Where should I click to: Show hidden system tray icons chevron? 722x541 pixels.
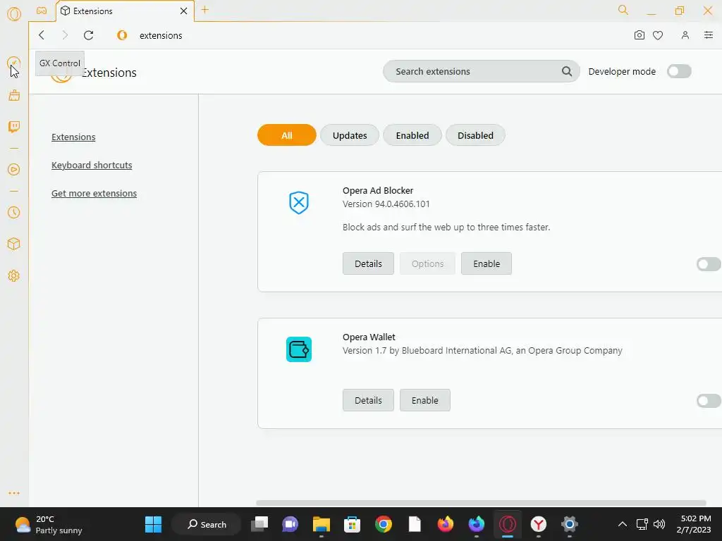[622, 524]
